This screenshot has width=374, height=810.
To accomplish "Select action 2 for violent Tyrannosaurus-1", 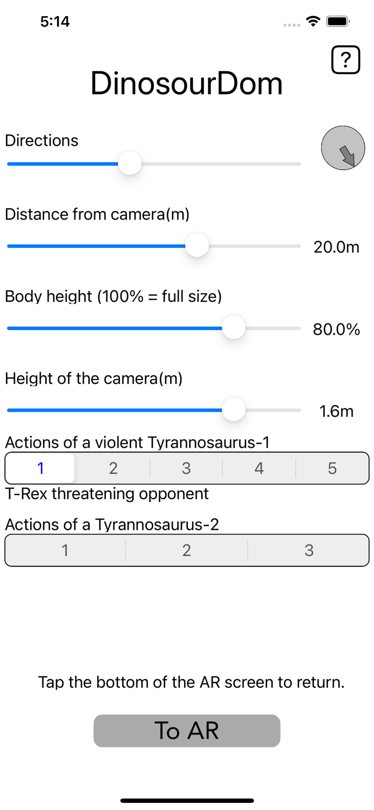I will pyautogui.click(x=113, y=468).
